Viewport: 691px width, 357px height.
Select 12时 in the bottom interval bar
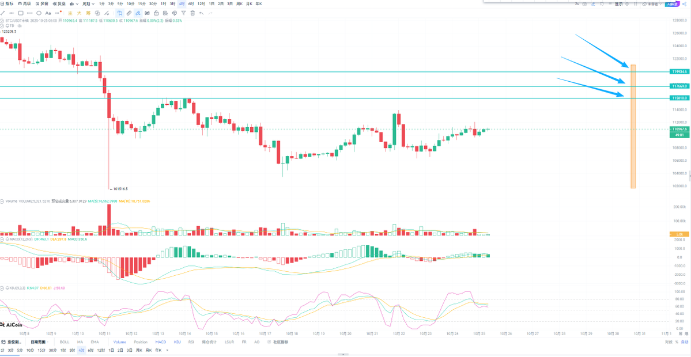point(101,351)
